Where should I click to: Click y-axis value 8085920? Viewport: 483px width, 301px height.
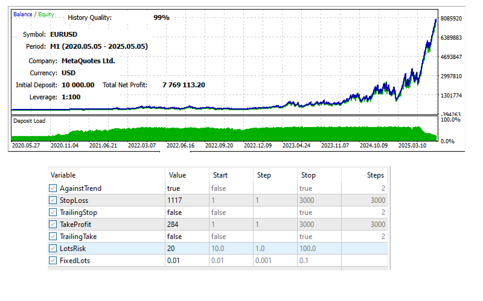tap(451, 19)
